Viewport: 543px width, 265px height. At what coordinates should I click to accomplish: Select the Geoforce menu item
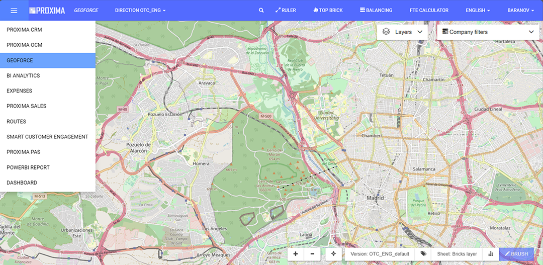click(48, 60)
